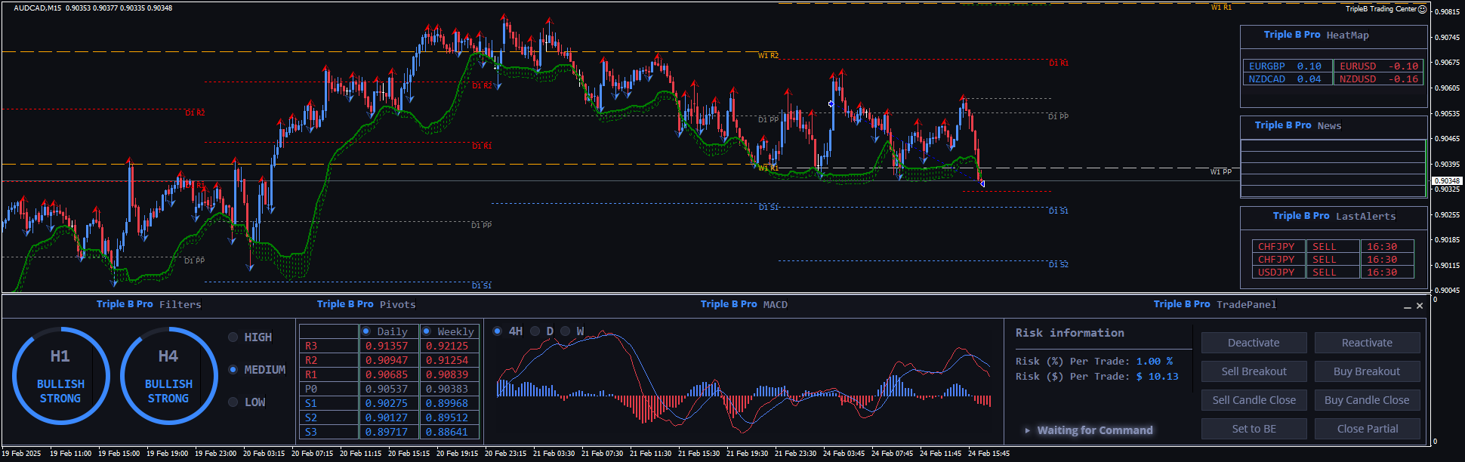
Task: Click the EURUSD heatmap tile
Action: click(x=1378, y=66)
